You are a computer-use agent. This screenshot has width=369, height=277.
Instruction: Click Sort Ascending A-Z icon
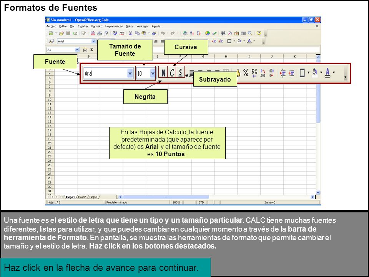click(192, 33)
